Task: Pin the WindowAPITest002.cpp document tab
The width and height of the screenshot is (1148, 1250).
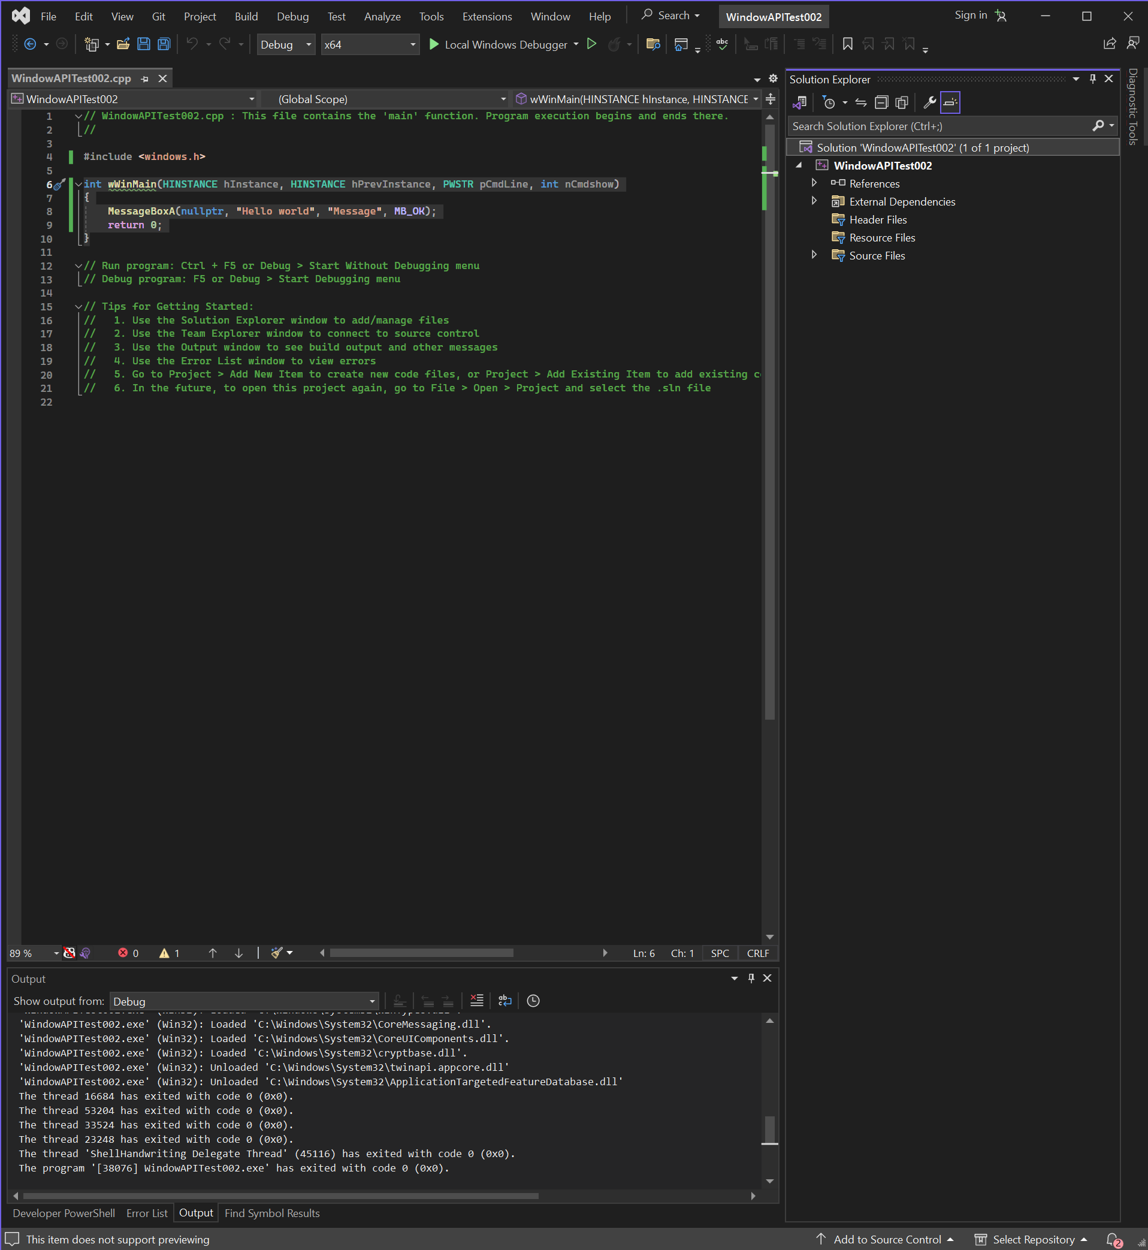Action: 145,79
